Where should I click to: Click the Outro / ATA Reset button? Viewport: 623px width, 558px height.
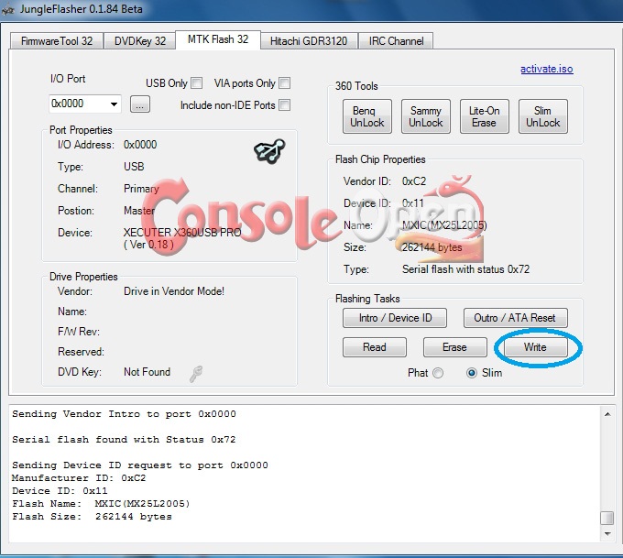coord(515,318)
